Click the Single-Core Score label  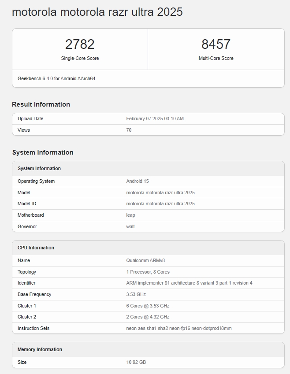click(80, 58)
